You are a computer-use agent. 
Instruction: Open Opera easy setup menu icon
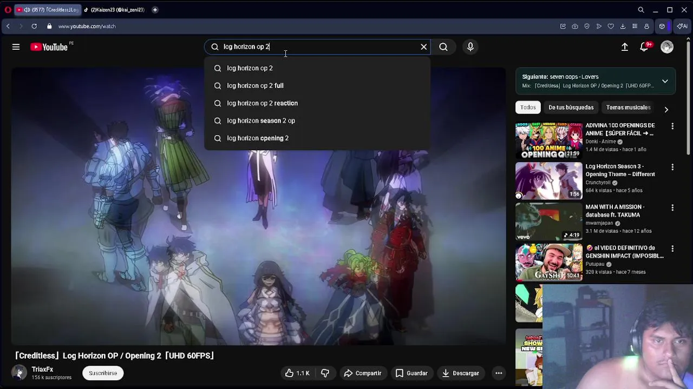coord(635,26)
